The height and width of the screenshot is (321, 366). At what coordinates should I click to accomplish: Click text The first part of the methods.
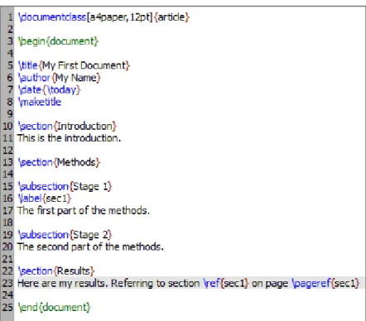coord(84,211)
